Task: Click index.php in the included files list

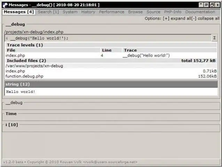Action: tap(15, 71)
